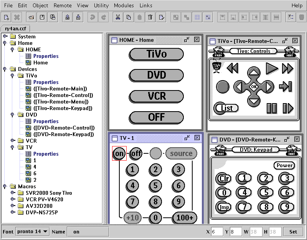Image resolution: width=307 pixels, height=240 pixels.
Task: Click the play button in TiVo window
Action: pyautogui.click(x=272, y=69)
